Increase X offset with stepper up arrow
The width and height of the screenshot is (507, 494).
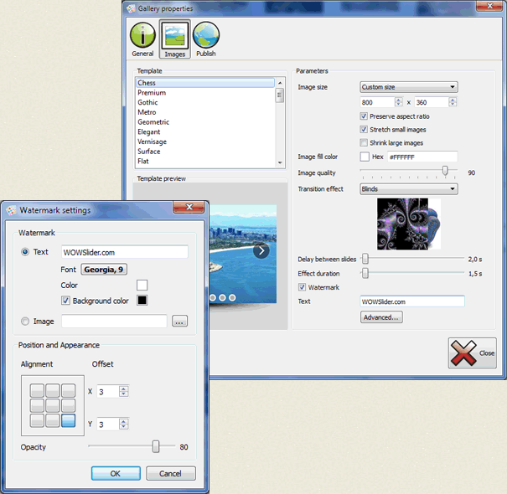pyautogui.click(x=123, y=389)
